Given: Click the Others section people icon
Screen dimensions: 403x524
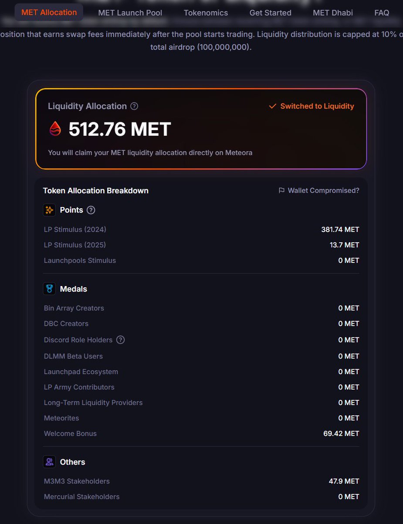Looking at the screenshot, I should [49, 462].
